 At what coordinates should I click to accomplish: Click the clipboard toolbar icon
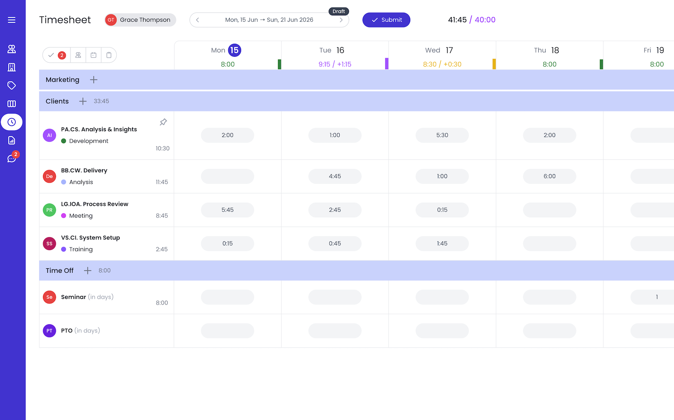point(109,55)
